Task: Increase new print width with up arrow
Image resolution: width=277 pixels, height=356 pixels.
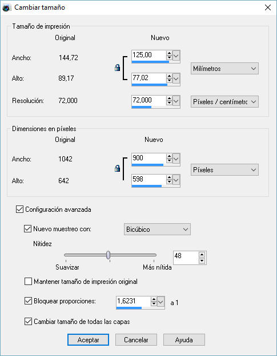Action: [169, 53]
